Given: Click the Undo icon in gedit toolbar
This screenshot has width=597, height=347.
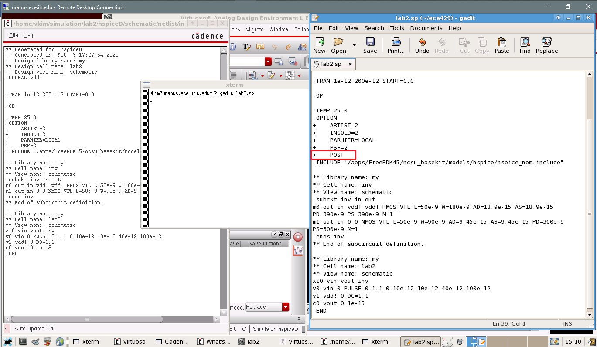Looking at the screenshot, I should click(422, 45).
